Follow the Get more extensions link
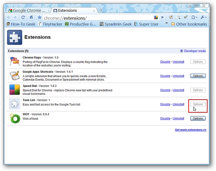The width and height of the screenshot is (216, 171). click(x=191, y=130)
